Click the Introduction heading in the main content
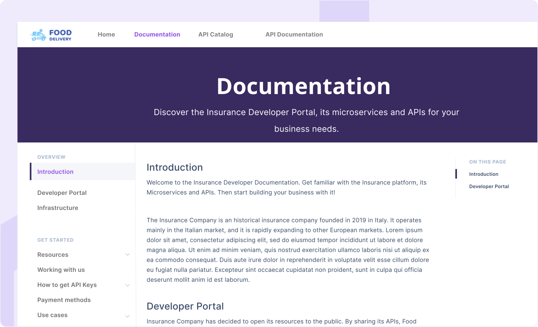Image resolution: width=538 pixels, height=327 pixels. [x=175, y=167]
